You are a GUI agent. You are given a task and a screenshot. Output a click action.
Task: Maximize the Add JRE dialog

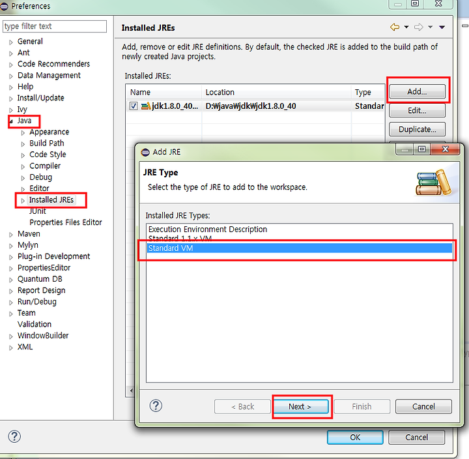tap(421, 149)
